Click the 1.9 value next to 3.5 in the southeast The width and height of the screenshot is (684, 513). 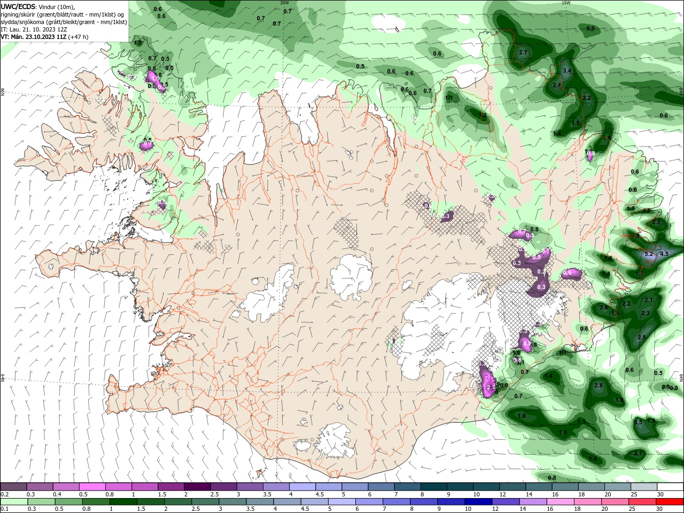click(651, 421)
